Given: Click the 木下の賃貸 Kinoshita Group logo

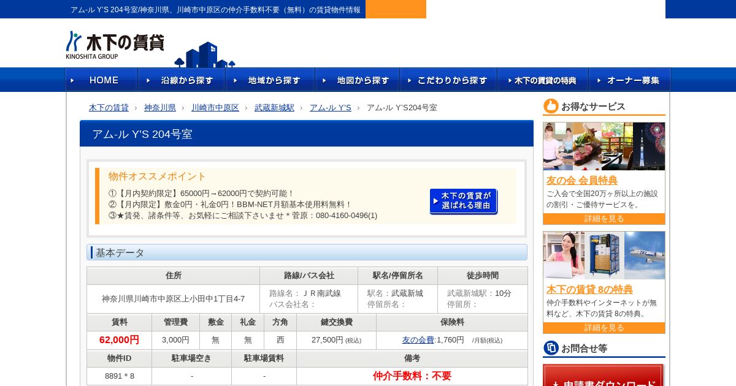Looking at the screenshot, I should coord(115,45).
